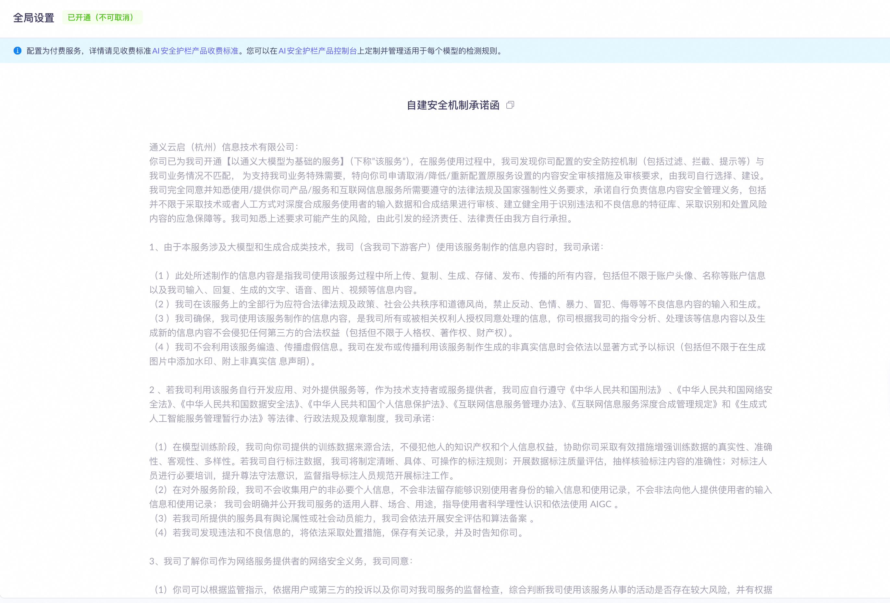This screenshot has width=890, height=603.
Task: Open the AI安全护栏产品收费标准 link
Action: pos(195,51)
